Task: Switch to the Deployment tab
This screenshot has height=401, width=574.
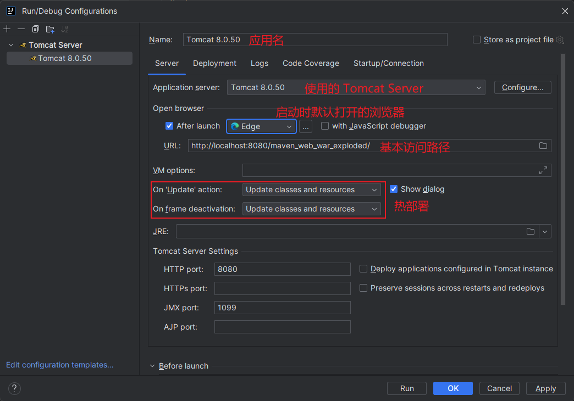Action: click(x=214, y=63)
